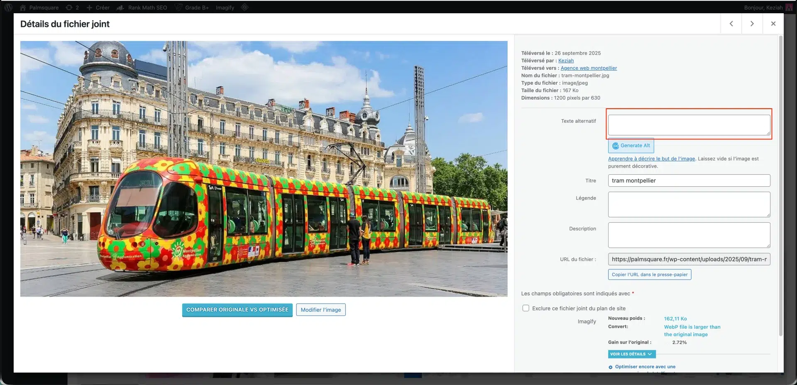
Task: Click COMPARER ORIGINALE VS OPTIMISÉE
Action: pyautogui.click(x=237, y=309)
